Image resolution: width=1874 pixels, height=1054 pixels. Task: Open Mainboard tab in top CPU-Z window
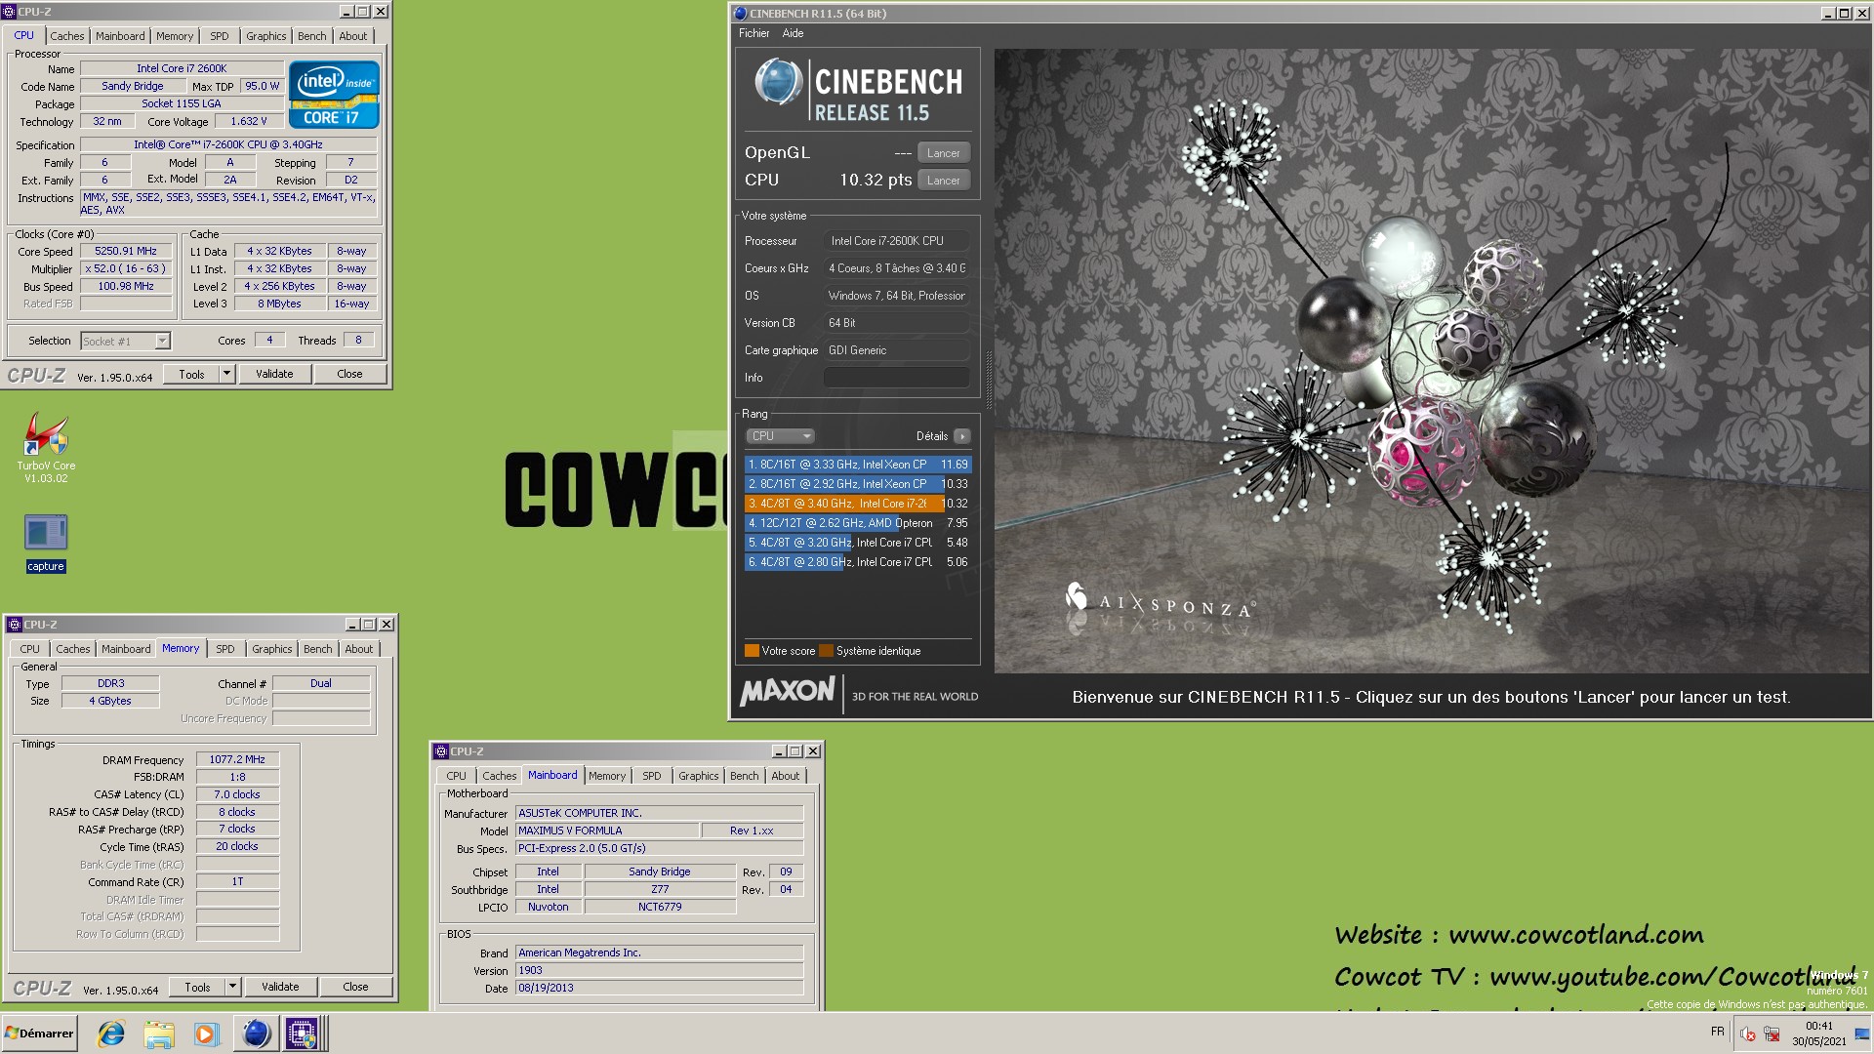(120, 36)
